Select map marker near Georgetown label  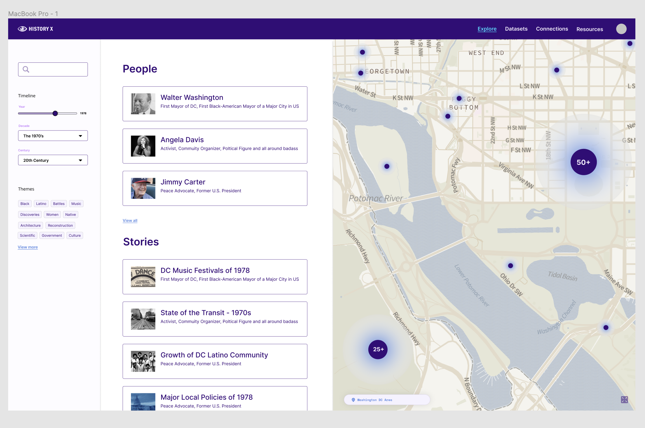(x=361, y=73)
